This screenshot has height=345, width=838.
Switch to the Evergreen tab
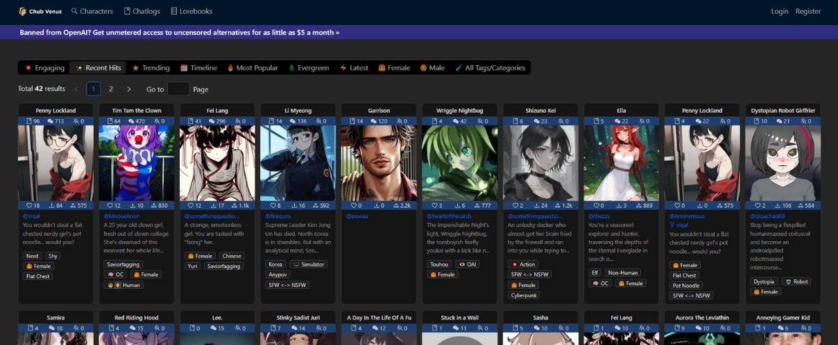pos(309,68)
